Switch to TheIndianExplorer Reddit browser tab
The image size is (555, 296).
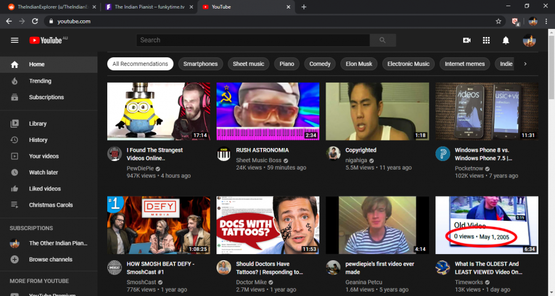coord(51,7)
